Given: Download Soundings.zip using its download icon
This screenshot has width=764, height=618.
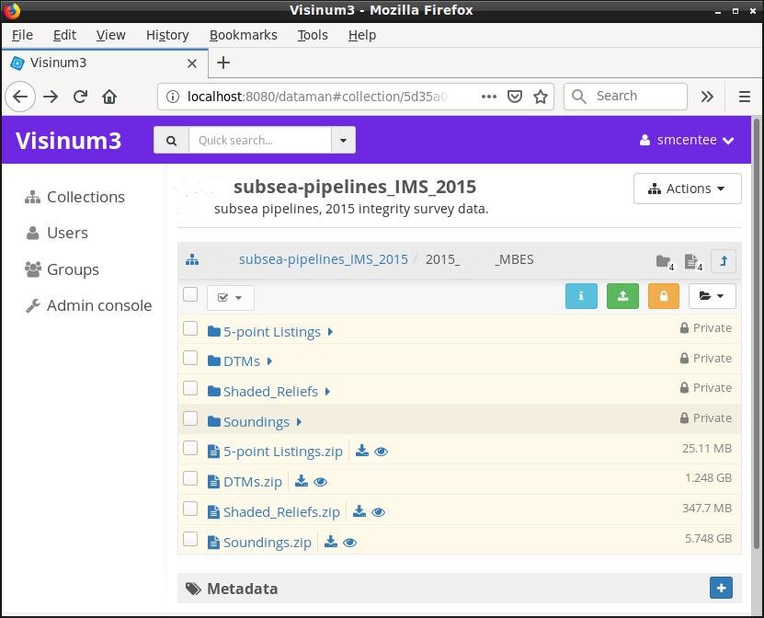Looking at the screenshot, I should pos(331,542).
